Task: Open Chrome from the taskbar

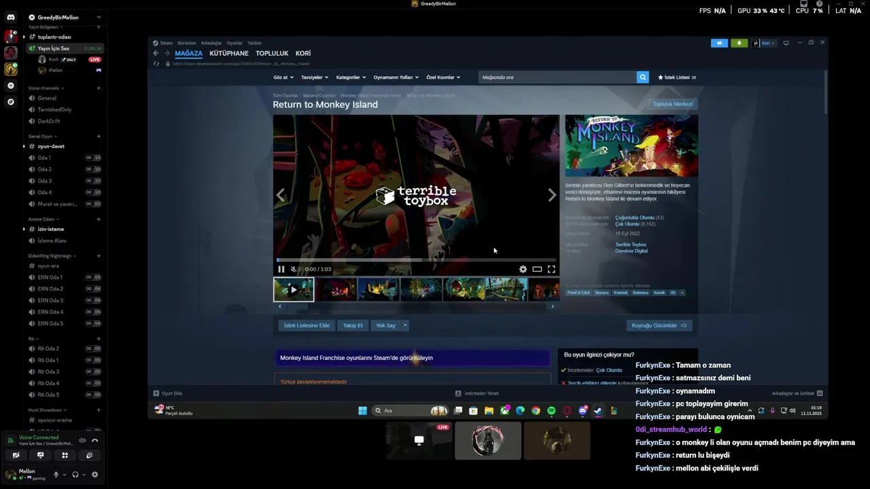Action: [x=536, y=410]
